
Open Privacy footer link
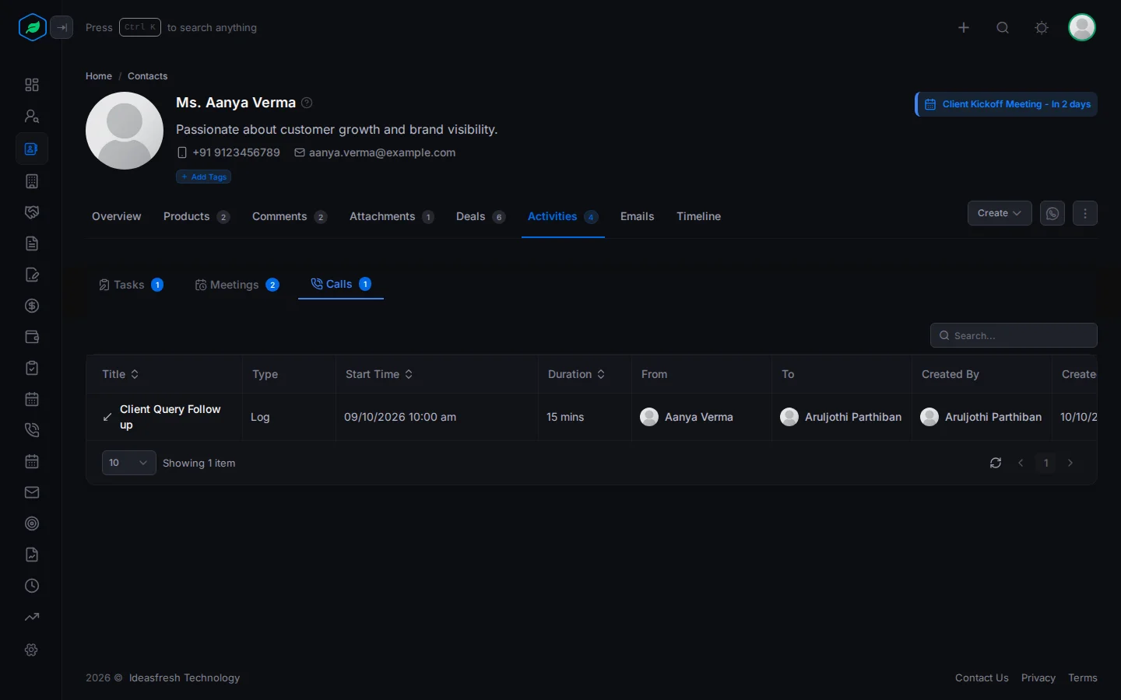1038,677
